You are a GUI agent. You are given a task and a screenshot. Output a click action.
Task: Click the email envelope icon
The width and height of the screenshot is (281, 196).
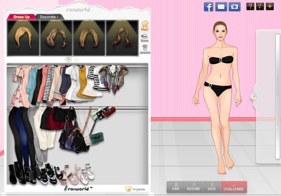point(221,7)
